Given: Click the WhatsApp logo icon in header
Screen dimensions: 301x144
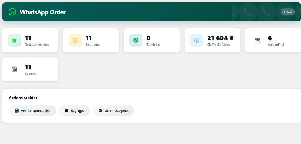Looking at the screenshot, I should tap(12, 12).
